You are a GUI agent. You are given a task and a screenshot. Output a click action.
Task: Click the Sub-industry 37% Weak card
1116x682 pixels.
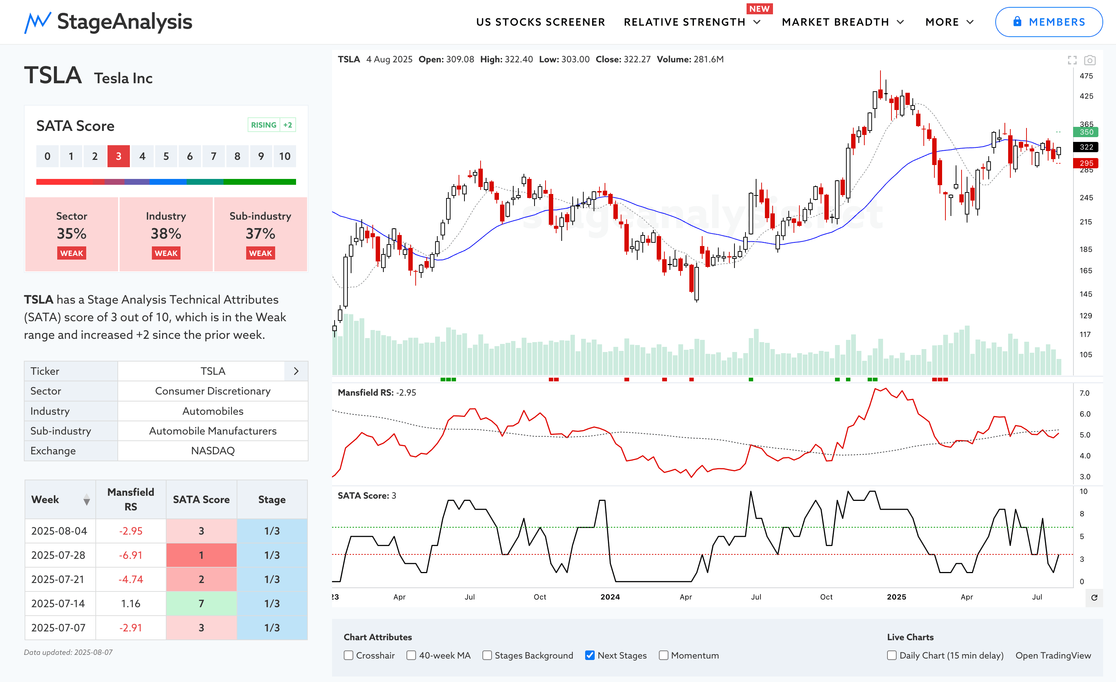tap(260, 234)
